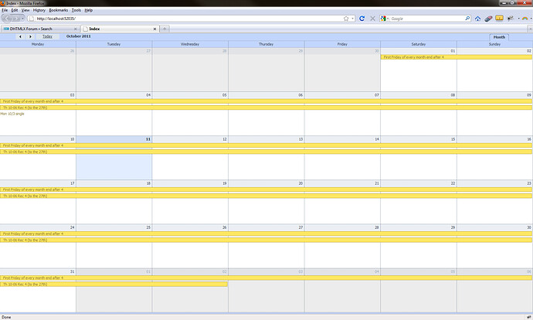This screenshot has height=320, width=533.
Task: Open the Bookmarks menu
Action: point(59,10)
